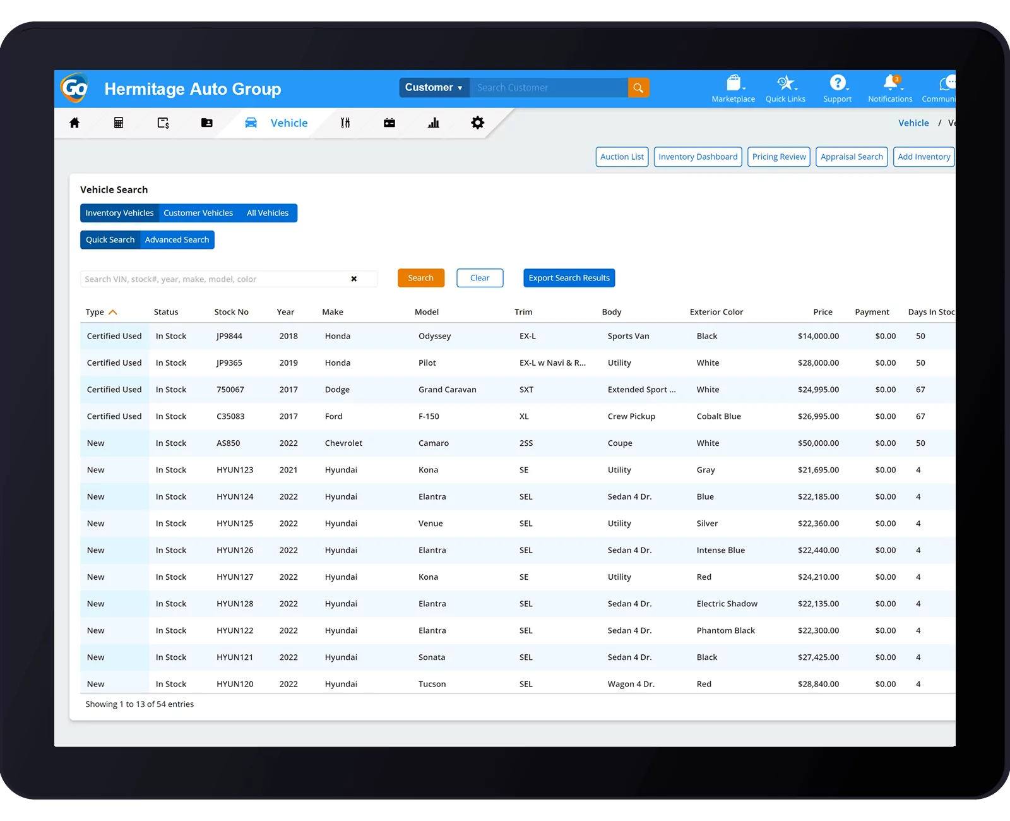Open the calculator icon in navigation bar
The width and height of the screenshot is (1010, 821).
[x=118, y=123]
